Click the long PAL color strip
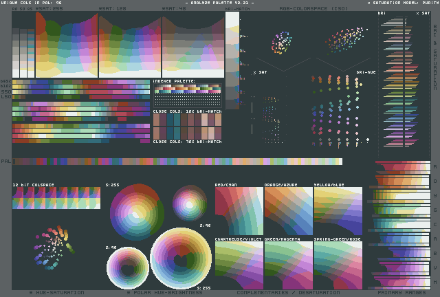 177,162
